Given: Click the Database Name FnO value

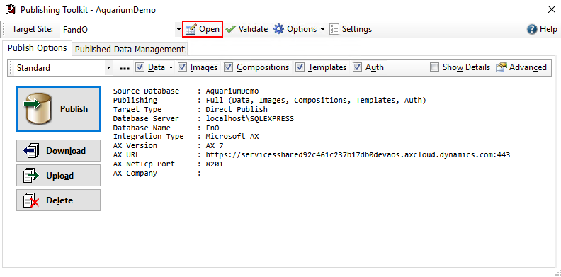Looking at the screenshot, I should tap(212, 128).
